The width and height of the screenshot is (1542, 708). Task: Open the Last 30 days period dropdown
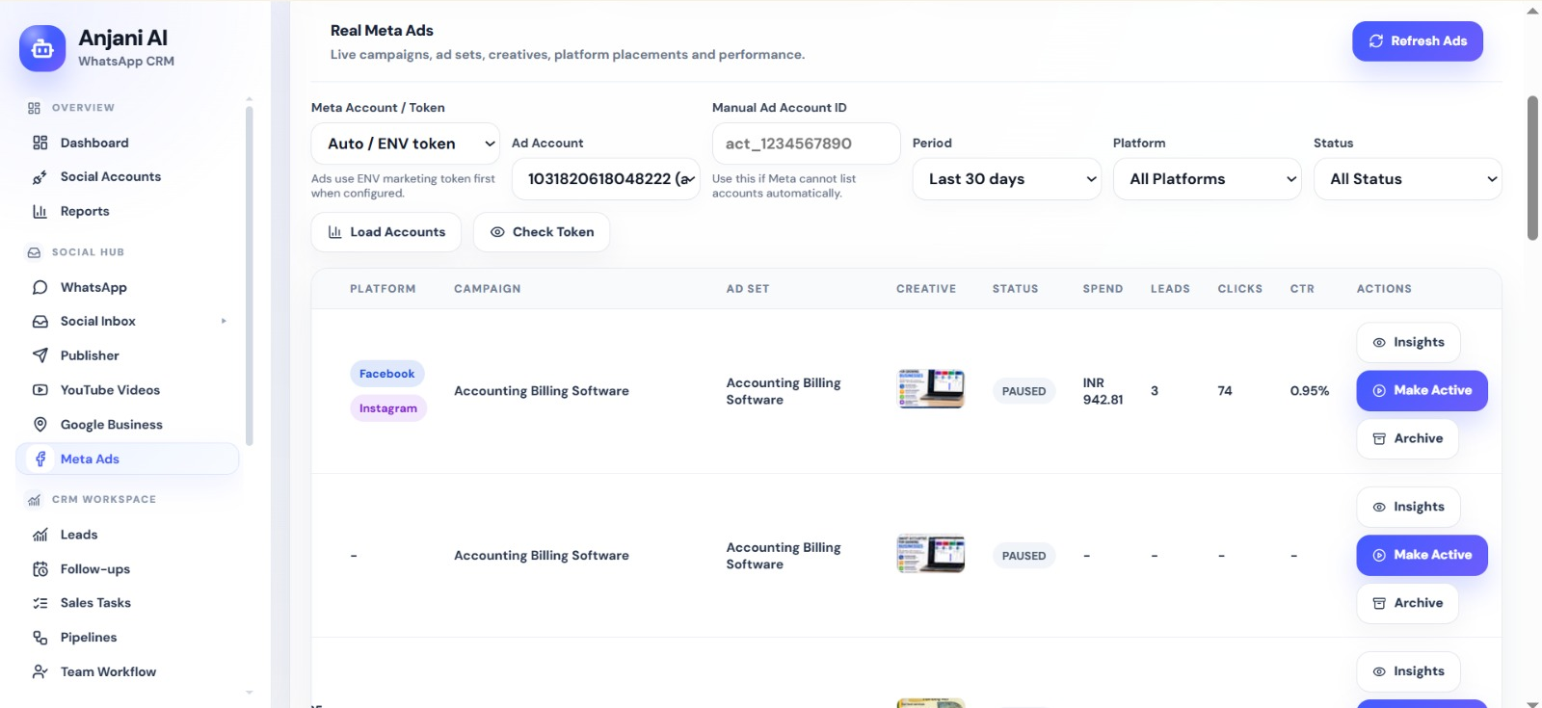pos(1007,179)
